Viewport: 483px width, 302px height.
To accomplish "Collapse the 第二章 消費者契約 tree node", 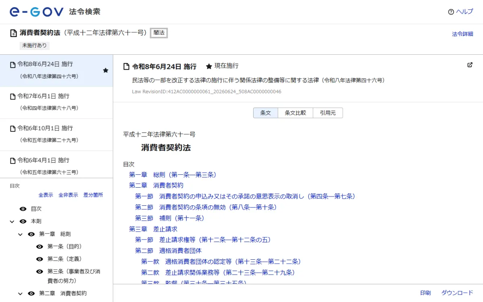I will 20,294.
